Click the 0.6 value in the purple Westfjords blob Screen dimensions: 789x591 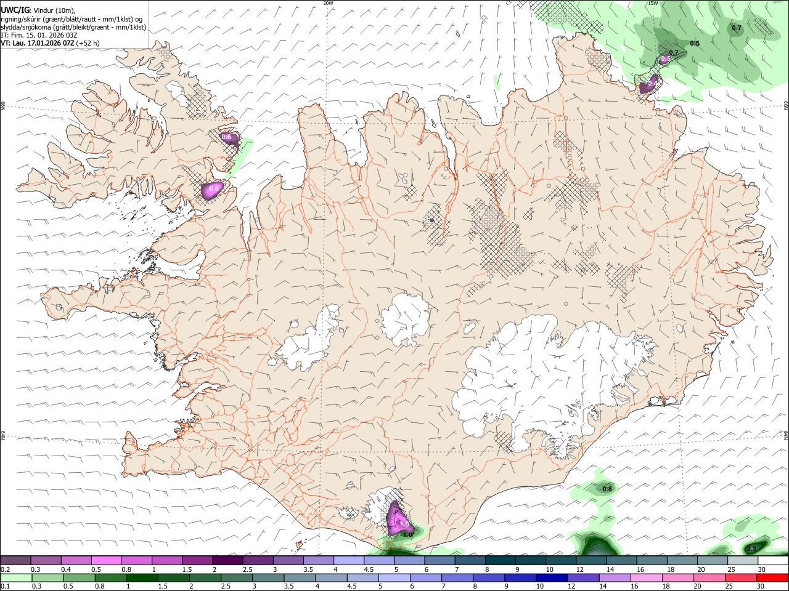226,137
